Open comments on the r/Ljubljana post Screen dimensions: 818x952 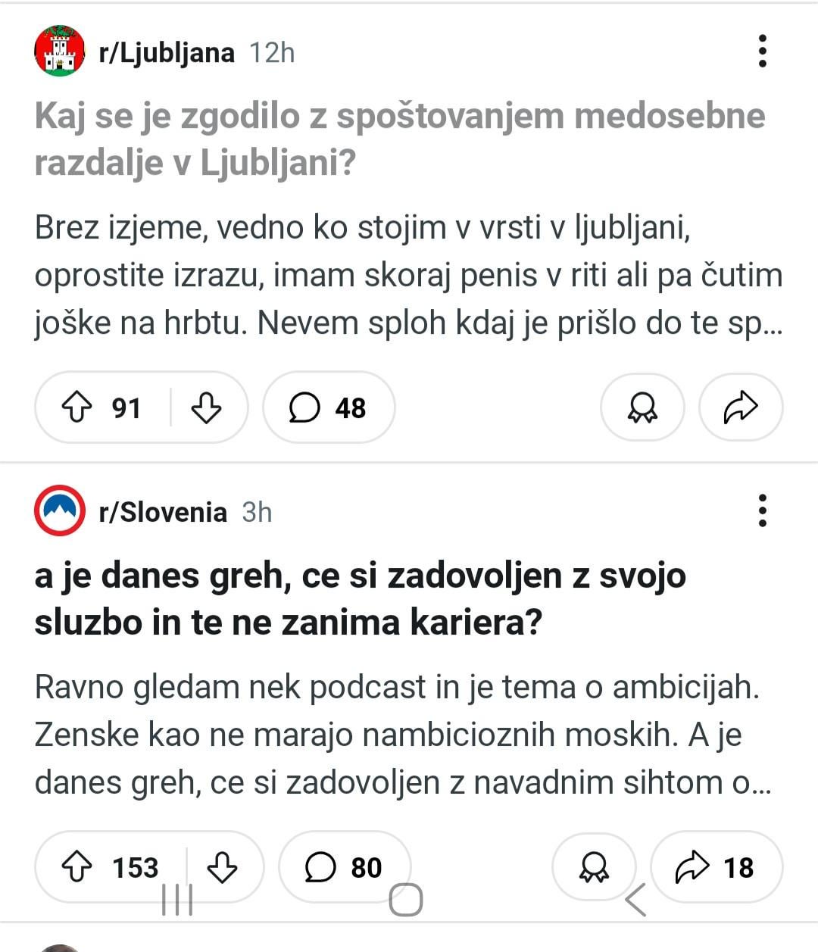click(x=329, y=407)
